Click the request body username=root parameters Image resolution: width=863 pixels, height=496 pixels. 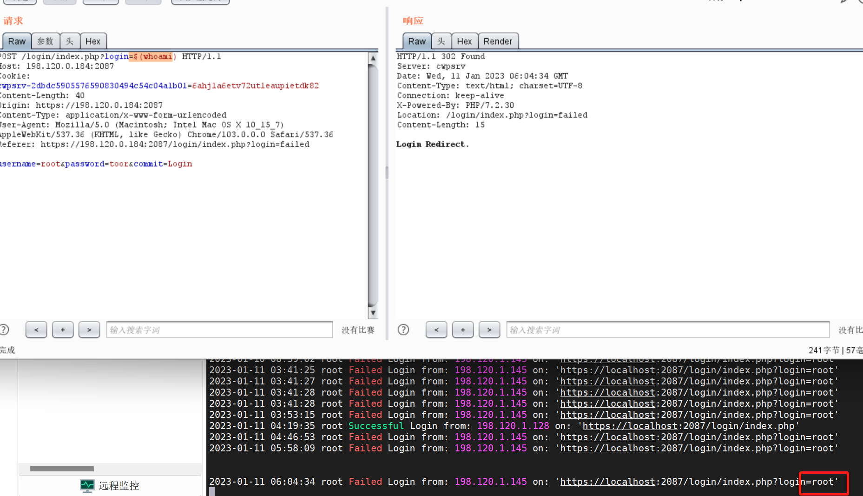(x=96, y=164)
